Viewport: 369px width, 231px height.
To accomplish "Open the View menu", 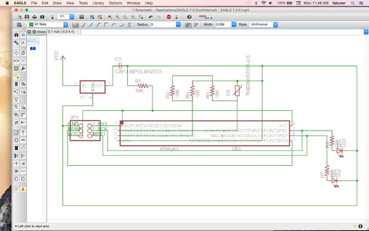I will [x=70, y=3].
